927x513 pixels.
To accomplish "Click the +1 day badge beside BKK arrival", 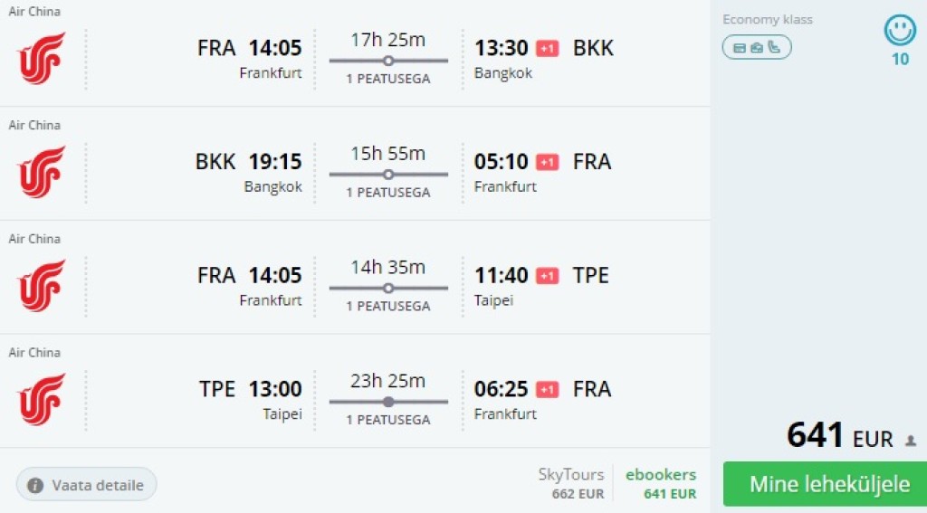I will pyautogui.click(x=547, y=48).
